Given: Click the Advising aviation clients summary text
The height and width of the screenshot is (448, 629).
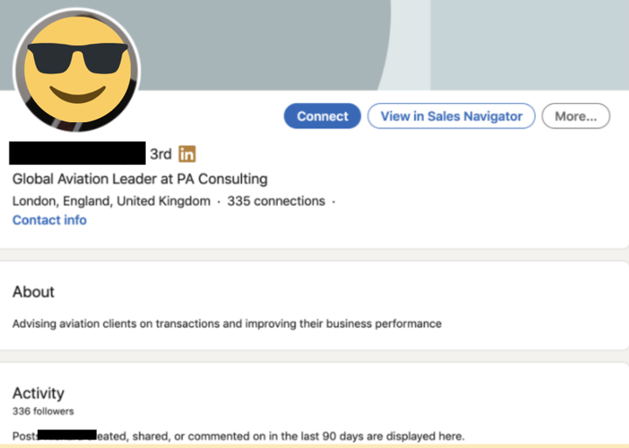Looking at the screenshot, I should coord(226,324).
